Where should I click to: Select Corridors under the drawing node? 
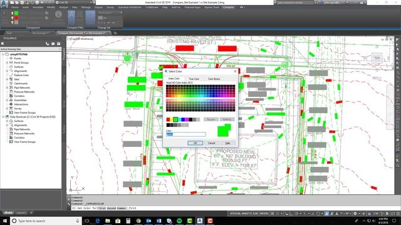click(x=19, y=96)
